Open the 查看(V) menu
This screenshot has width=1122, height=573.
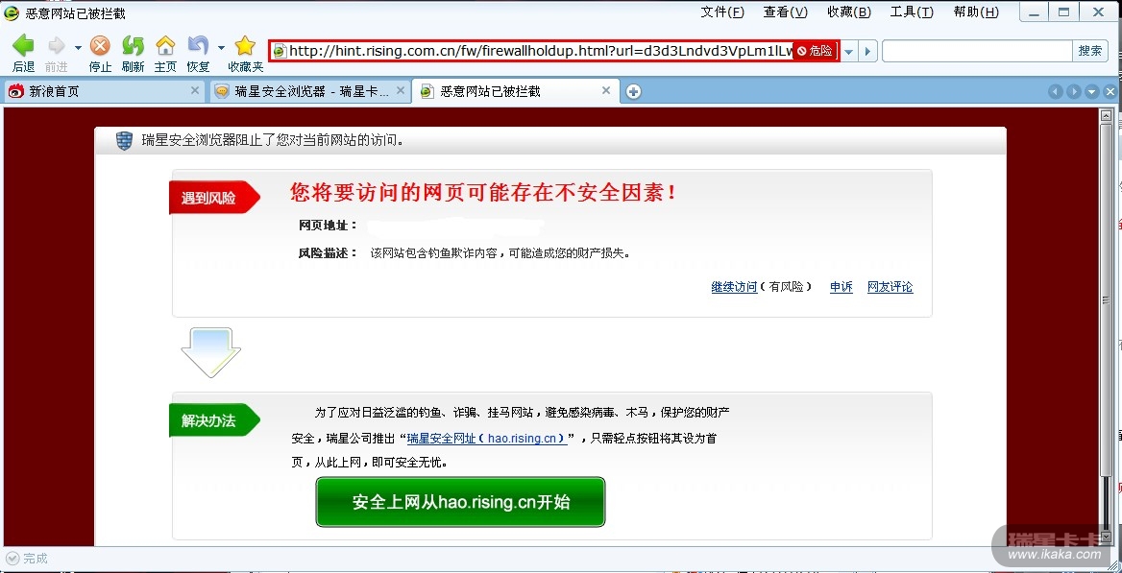[x=785, y=12]
